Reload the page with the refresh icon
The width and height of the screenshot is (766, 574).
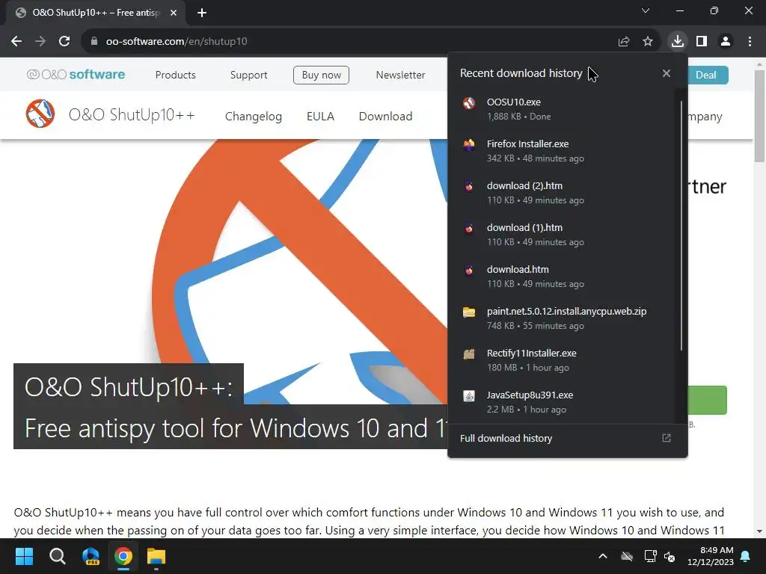pyautogui.click(x=64, y=41)
